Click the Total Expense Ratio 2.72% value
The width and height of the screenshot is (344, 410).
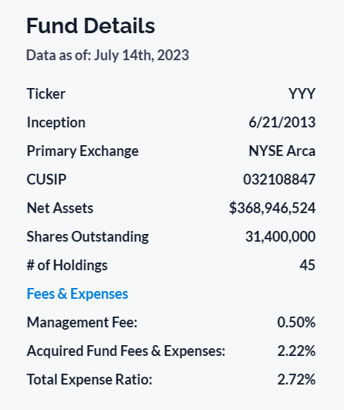(x=296, y=379)
